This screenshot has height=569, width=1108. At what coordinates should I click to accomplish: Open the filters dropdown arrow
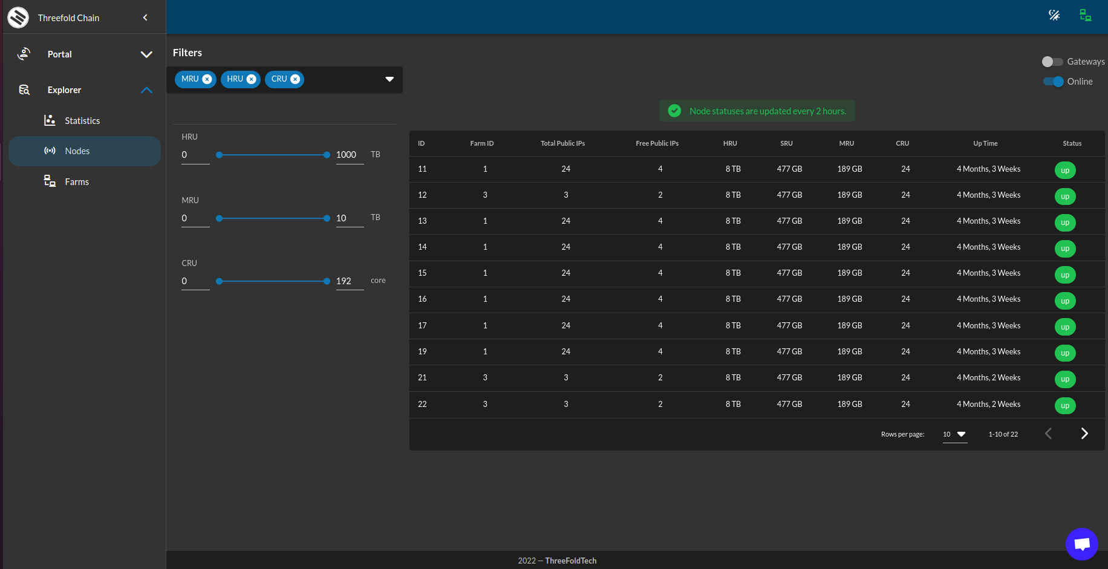(389, 79)
